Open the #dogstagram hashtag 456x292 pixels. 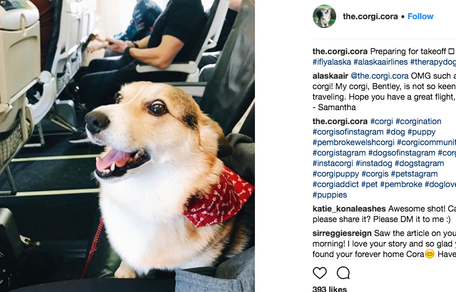[x=419, y=164]
